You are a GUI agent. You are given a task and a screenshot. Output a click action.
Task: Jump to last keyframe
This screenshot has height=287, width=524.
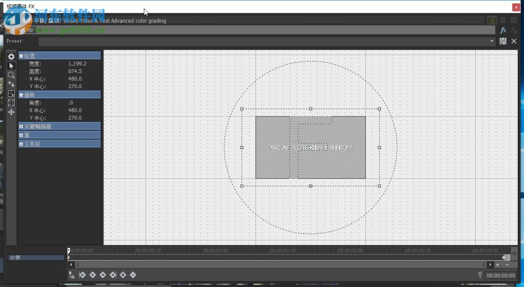pos(113,275)
